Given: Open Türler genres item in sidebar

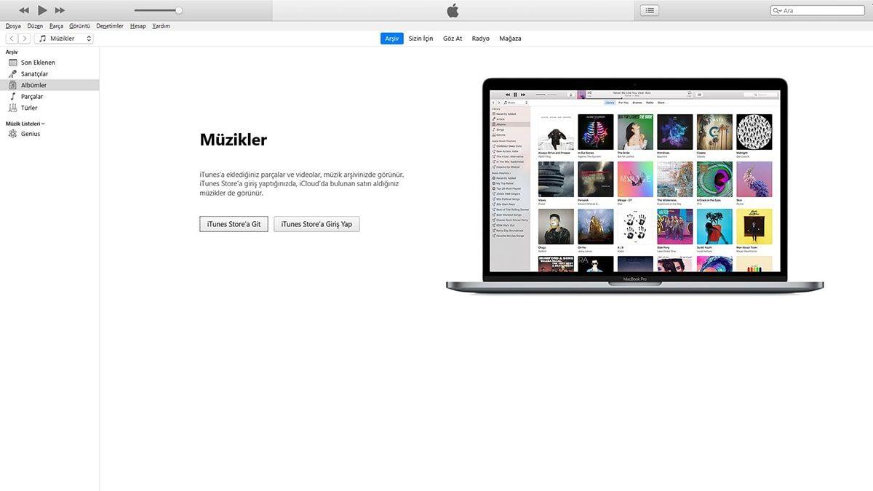Looking at the screenshot, I should [28, 108].
